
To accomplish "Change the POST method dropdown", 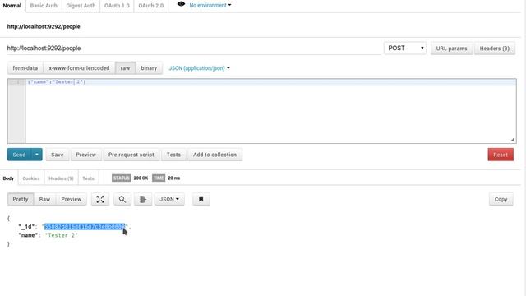I will tap(405, 49).
